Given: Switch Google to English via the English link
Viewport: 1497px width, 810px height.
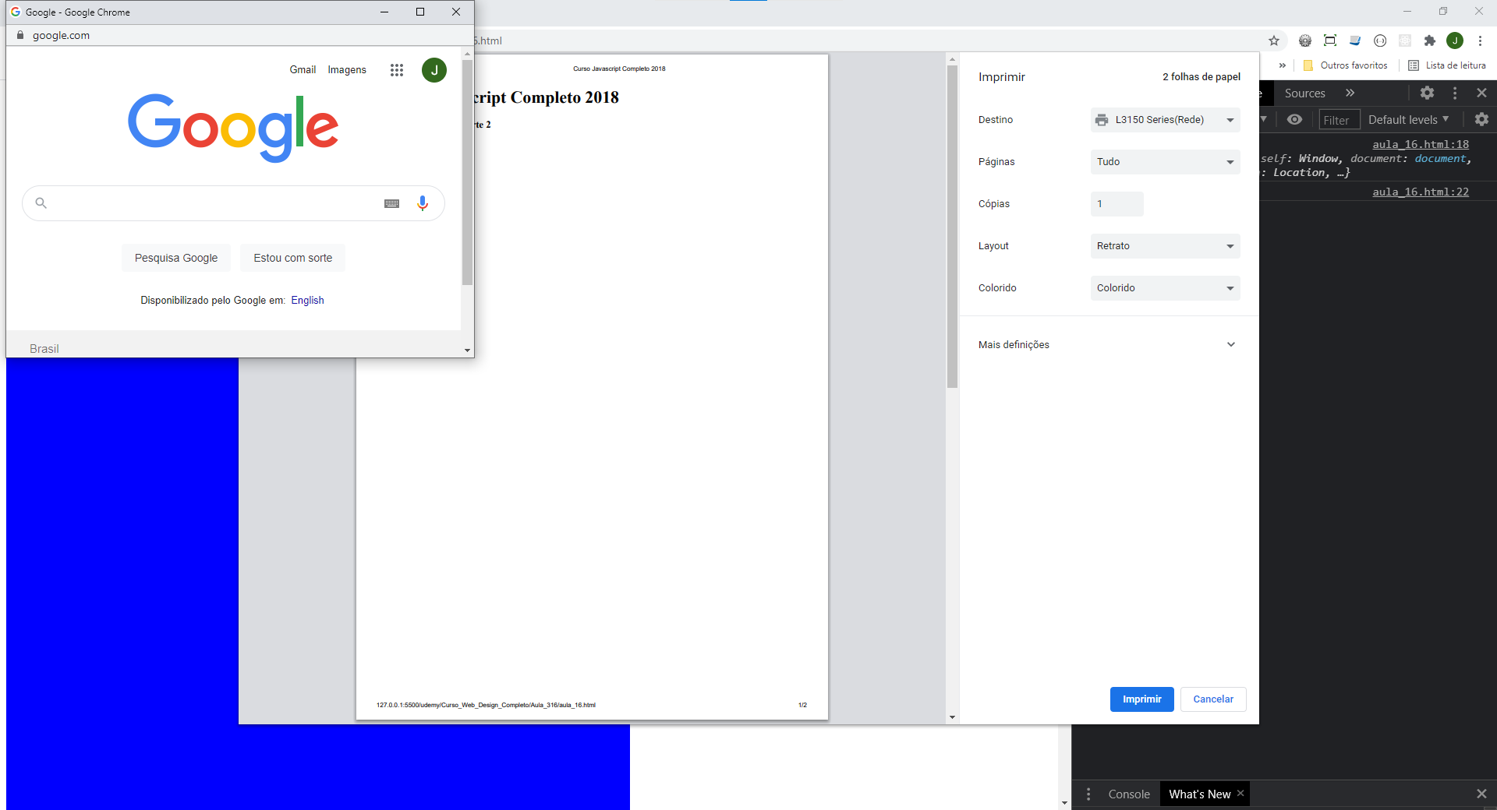Looking at the screenshot, I should point(307,300).
